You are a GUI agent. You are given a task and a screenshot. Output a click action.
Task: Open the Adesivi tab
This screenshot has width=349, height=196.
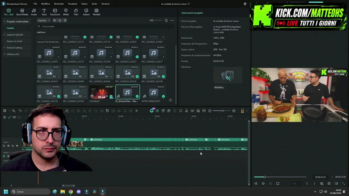(86, 12)
